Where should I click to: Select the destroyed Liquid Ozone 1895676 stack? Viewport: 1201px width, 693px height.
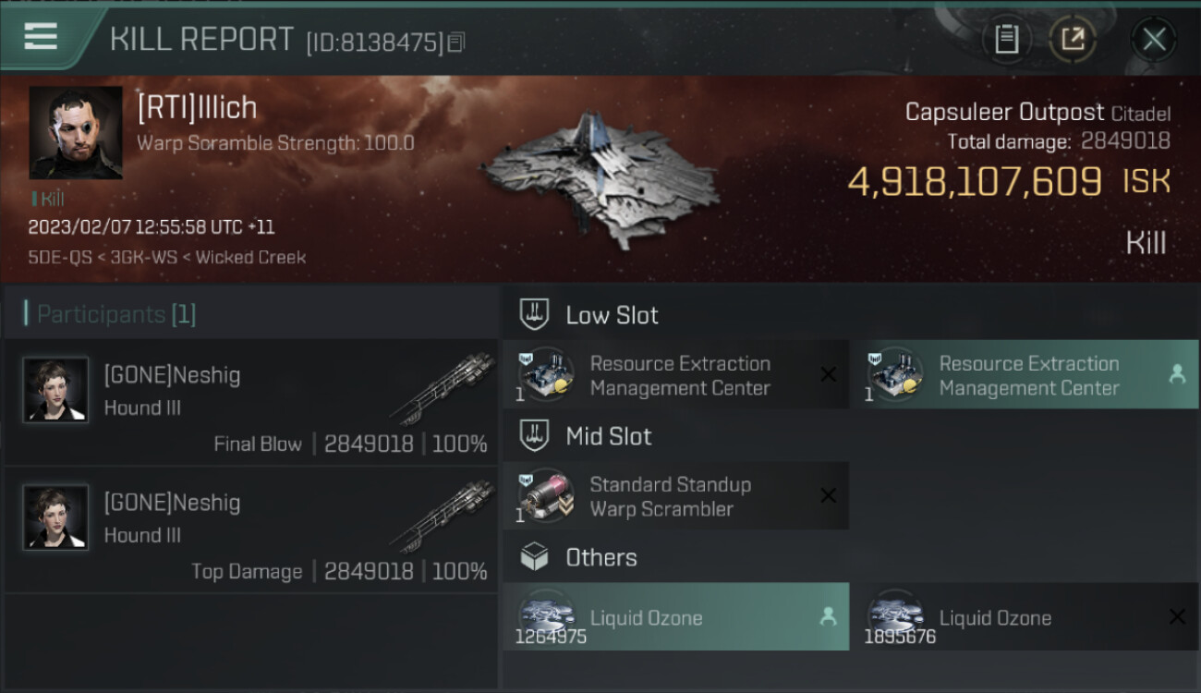pyautogui.click(x=1024, y=617)
